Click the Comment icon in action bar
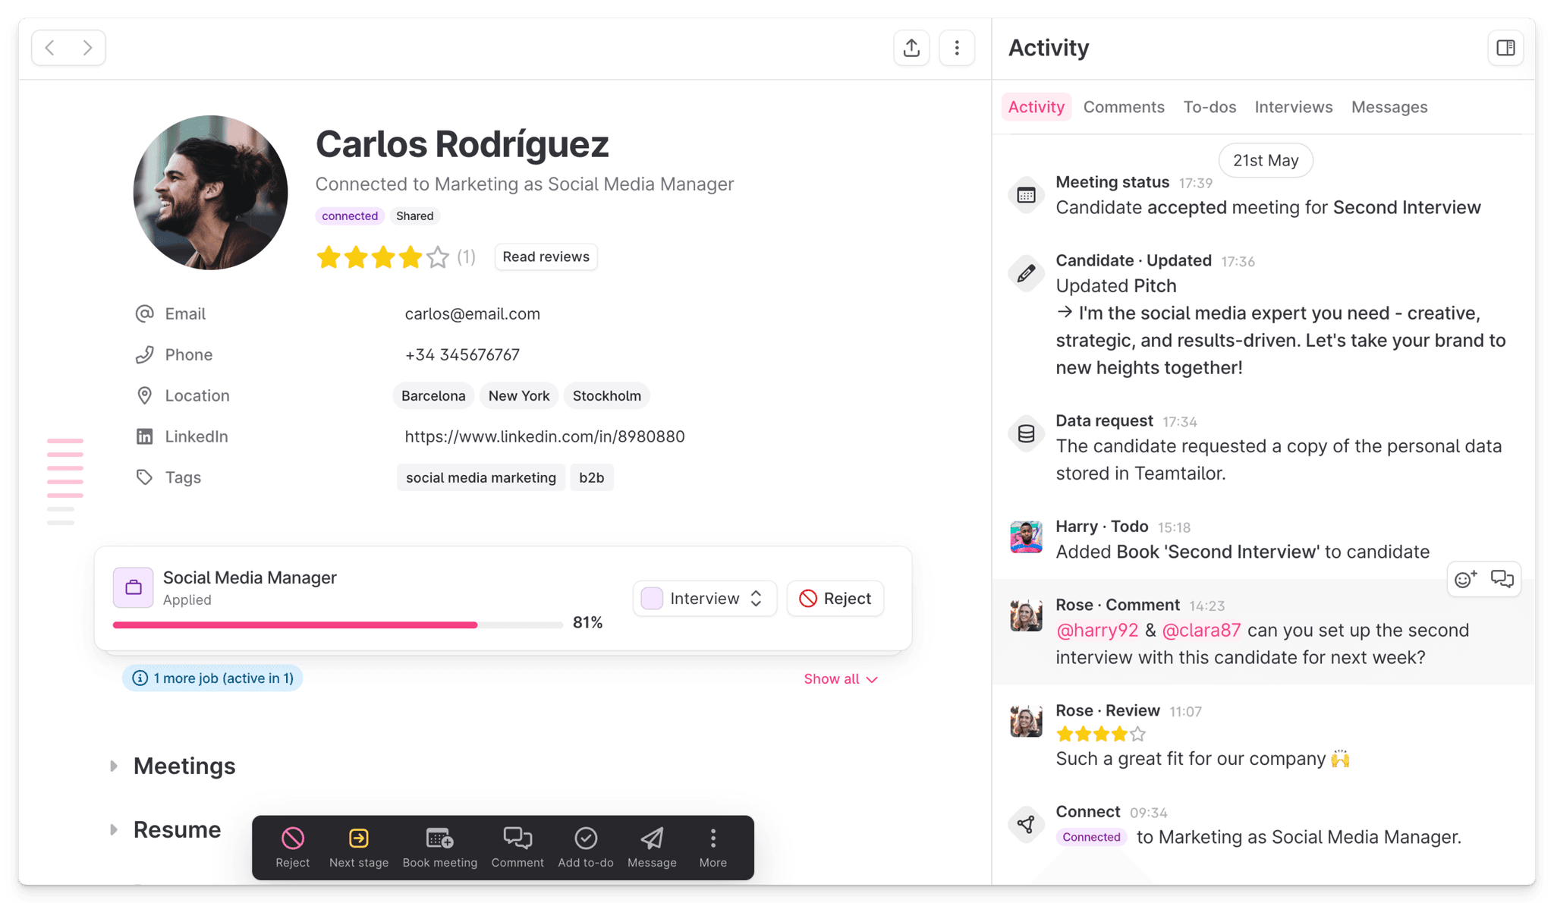1554x903 pixels. point(517,838)
